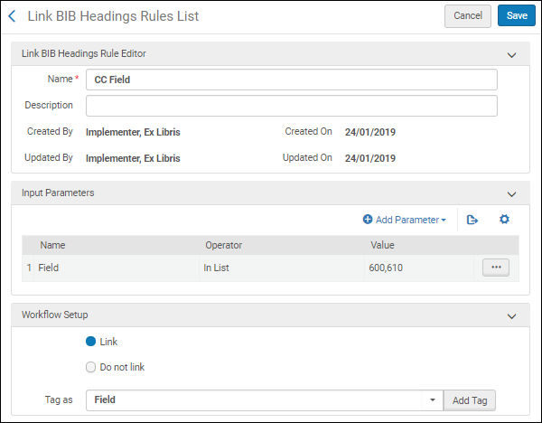Viewport: 542px width, 423px height.
Task: Click the Name column header
Action: 52,245
